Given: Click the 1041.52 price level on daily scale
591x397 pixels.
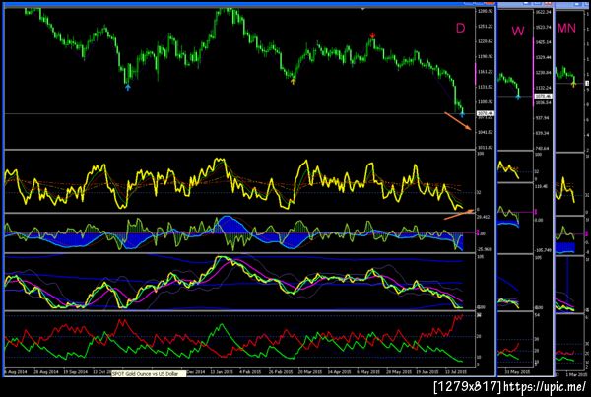Looking at the screenshot, I should (x=485, y=132).
